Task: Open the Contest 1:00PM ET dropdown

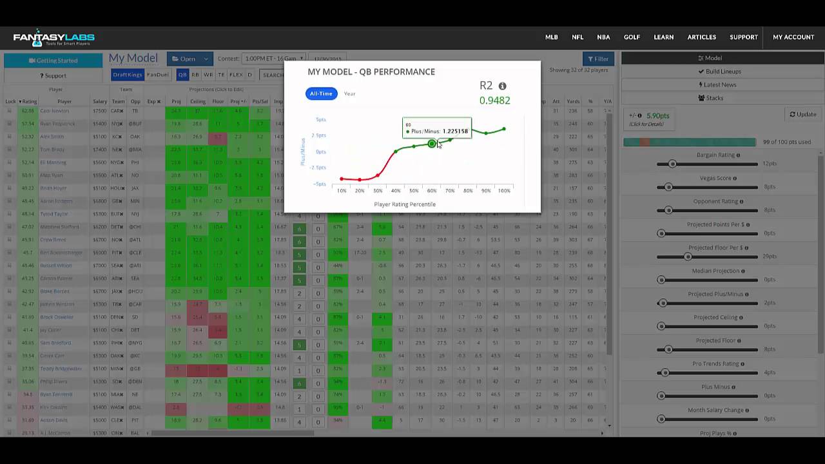Action: (x=274, y=59)
